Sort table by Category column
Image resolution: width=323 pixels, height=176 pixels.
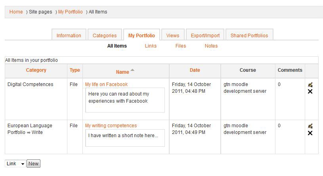point(36,70)
